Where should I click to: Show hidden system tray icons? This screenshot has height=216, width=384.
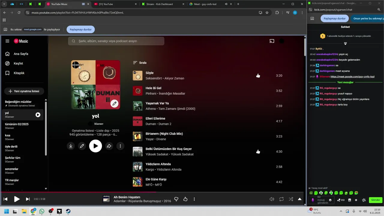click(341, 211)
